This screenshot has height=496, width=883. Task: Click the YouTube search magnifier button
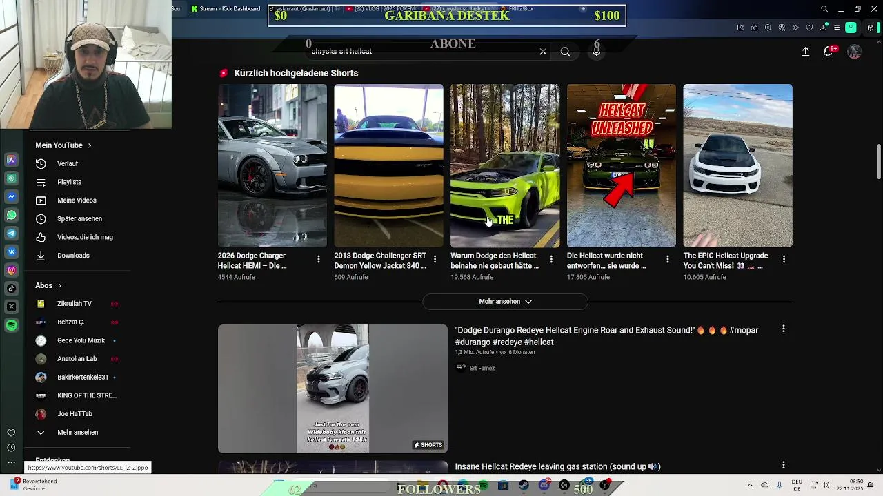click(x=565, y=52)
